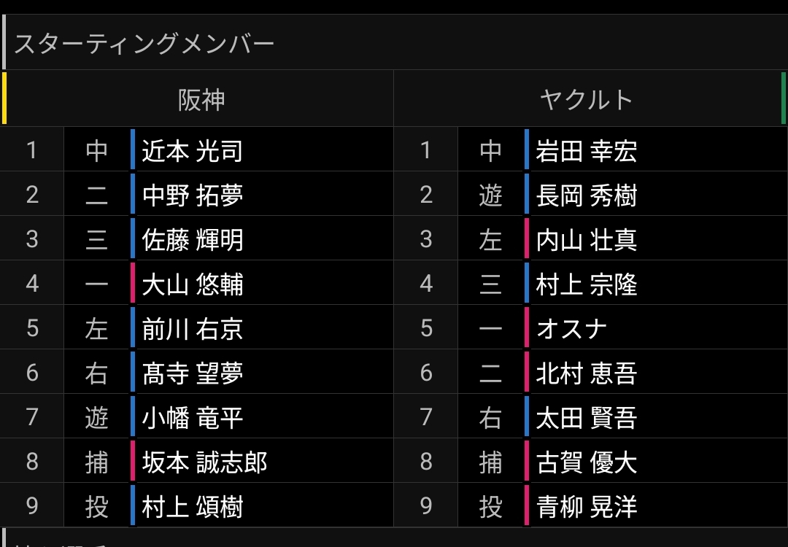788x547 pixels.
Task: Click the スターティングメンバー section heading
Action: point(144,44)
